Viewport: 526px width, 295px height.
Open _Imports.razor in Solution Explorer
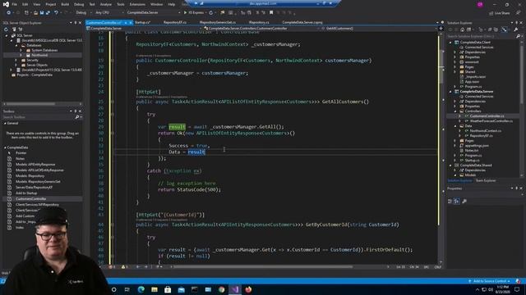[475, 76]
